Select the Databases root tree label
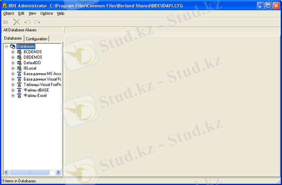The height and width of the screenshot is (185, 282). 26,47
